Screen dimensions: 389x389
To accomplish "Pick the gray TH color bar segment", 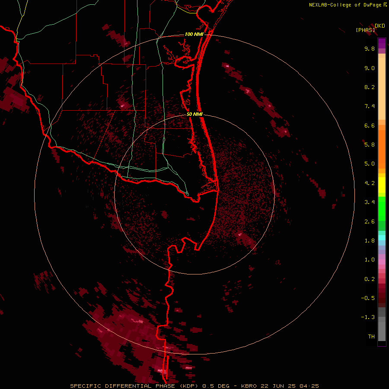I will click(382, 331).
